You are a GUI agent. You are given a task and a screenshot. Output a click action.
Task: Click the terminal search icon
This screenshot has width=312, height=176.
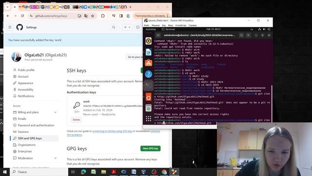tap(241, 35)
